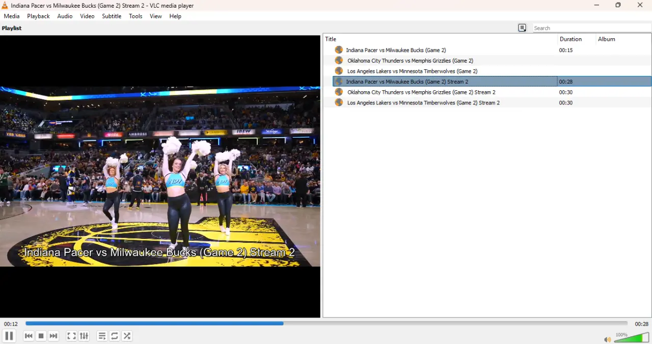
Task: Open the View menu
Action: 156,16
